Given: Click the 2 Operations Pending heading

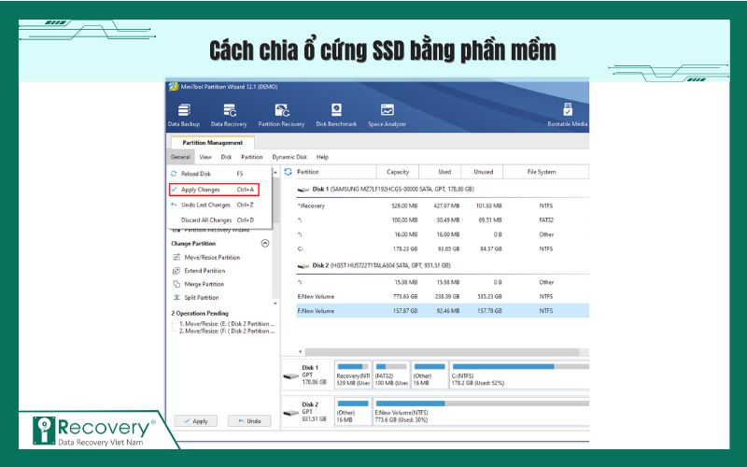Looking at the screenshot, I should coord(200,314).
